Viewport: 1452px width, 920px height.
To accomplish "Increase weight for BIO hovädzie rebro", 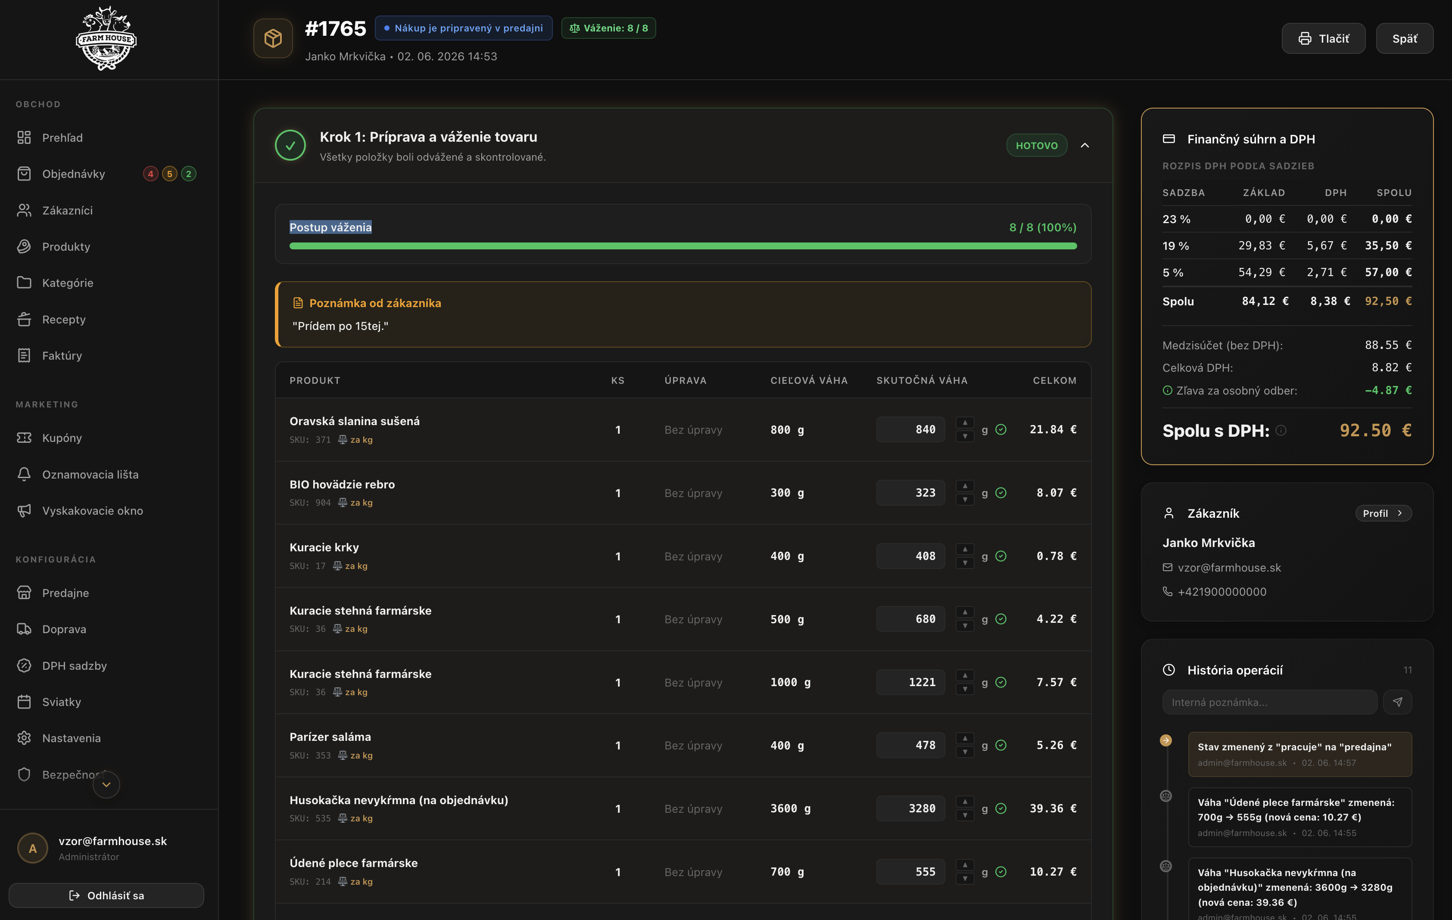I will (965, 486).
